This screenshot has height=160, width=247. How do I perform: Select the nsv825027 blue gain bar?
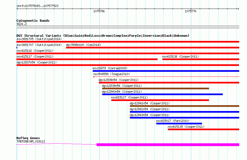(179, 124)
